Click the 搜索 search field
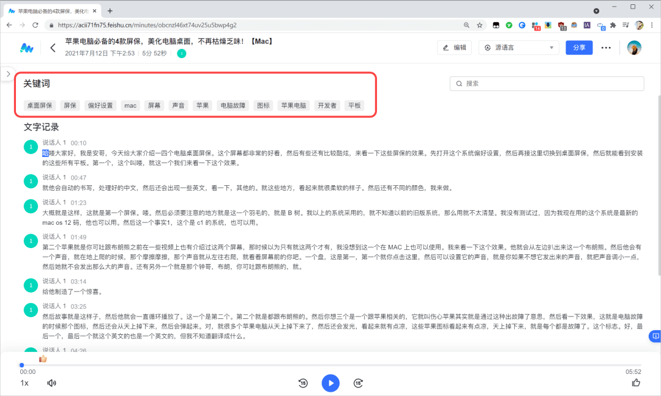Screen dimensions: 661x396 click(x=547, y=83)
